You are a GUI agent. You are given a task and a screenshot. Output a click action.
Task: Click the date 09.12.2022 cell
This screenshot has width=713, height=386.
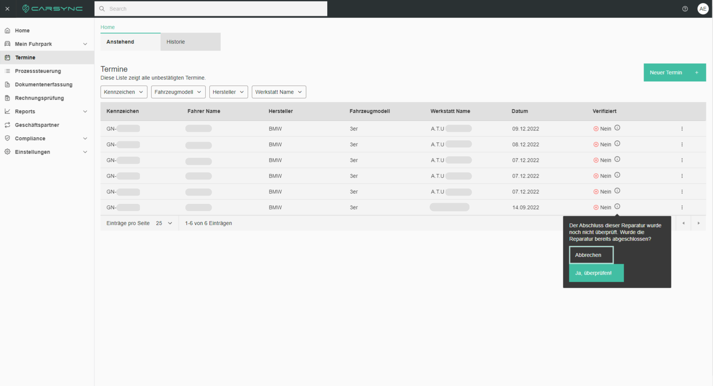point(526,129)
